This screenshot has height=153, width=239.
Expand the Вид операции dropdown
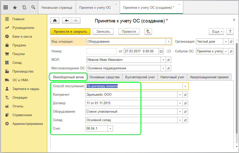pos(169,42)
